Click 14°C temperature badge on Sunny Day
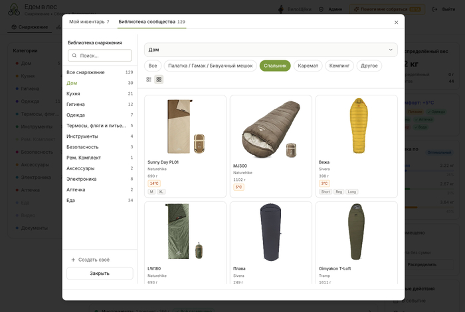 [x=154, y=183]
